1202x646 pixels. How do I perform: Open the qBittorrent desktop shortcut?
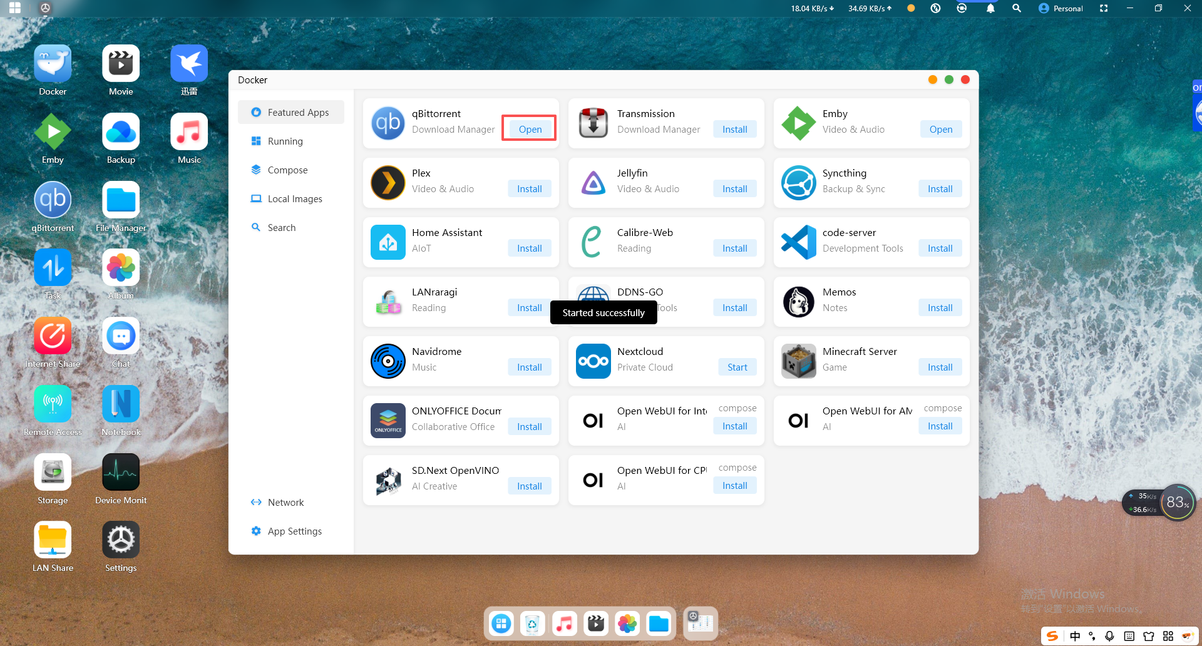pyautogui.click(x=53, y=200)
